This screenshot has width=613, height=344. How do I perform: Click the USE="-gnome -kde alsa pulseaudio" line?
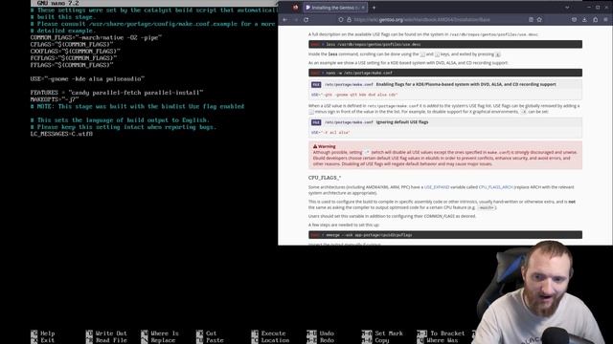pyautogui.click(x=87, y=79)
